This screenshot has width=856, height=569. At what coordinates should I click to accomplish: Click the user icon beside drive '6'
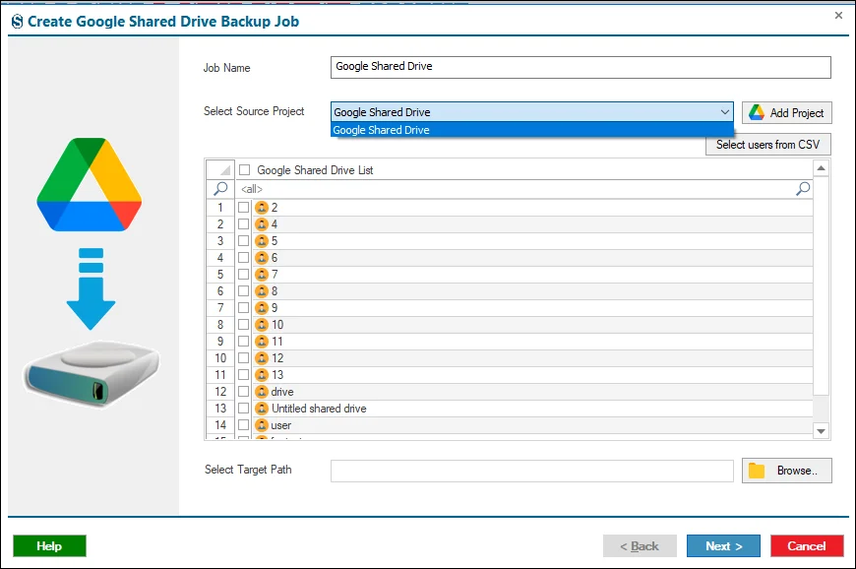click(262, 258)
